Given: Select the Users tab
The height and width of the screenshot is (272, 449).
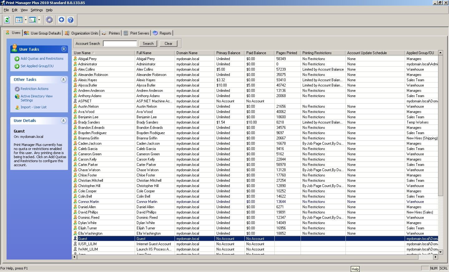Looking at the screenshot, I should click(x=13, y=33).
